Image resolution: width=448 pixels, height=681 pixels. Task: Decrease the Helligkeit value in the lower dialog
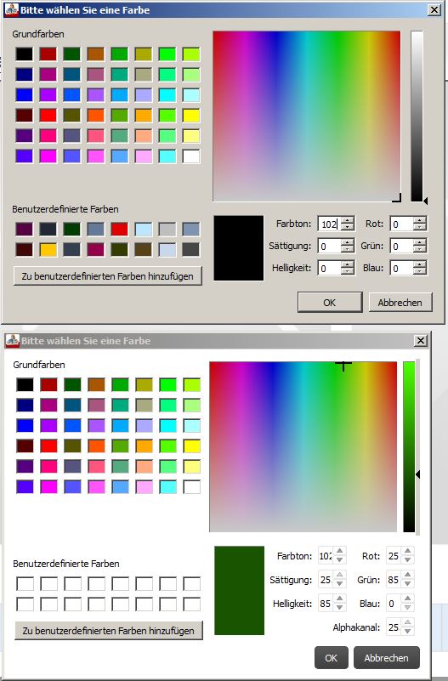[x=339, y=608]
